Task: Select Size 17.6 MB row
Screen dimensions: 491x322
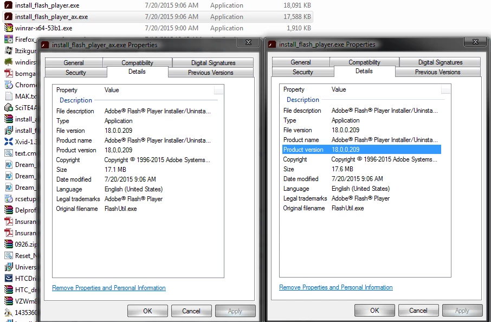Action: pos(361,169)
